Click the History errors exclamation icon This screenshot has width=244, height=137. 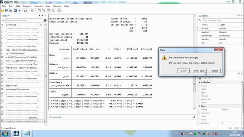tap(45, 20)
